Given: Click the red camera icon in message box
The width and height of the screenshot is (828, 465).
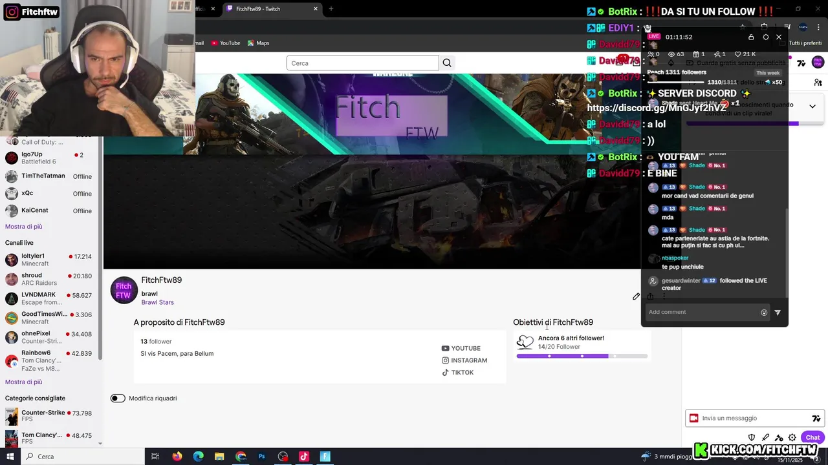Looking at the screenshot, I should (694, 418).
